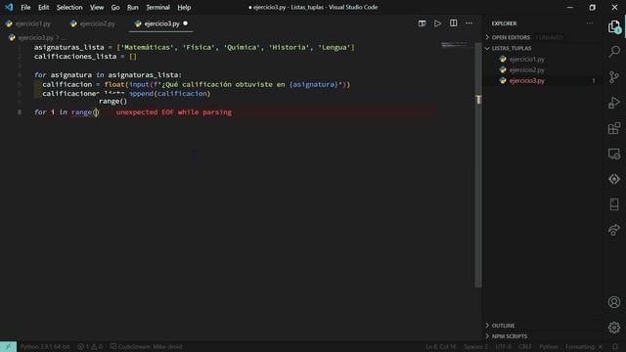
Task: Open the File menu
Action: coord(25,7)
